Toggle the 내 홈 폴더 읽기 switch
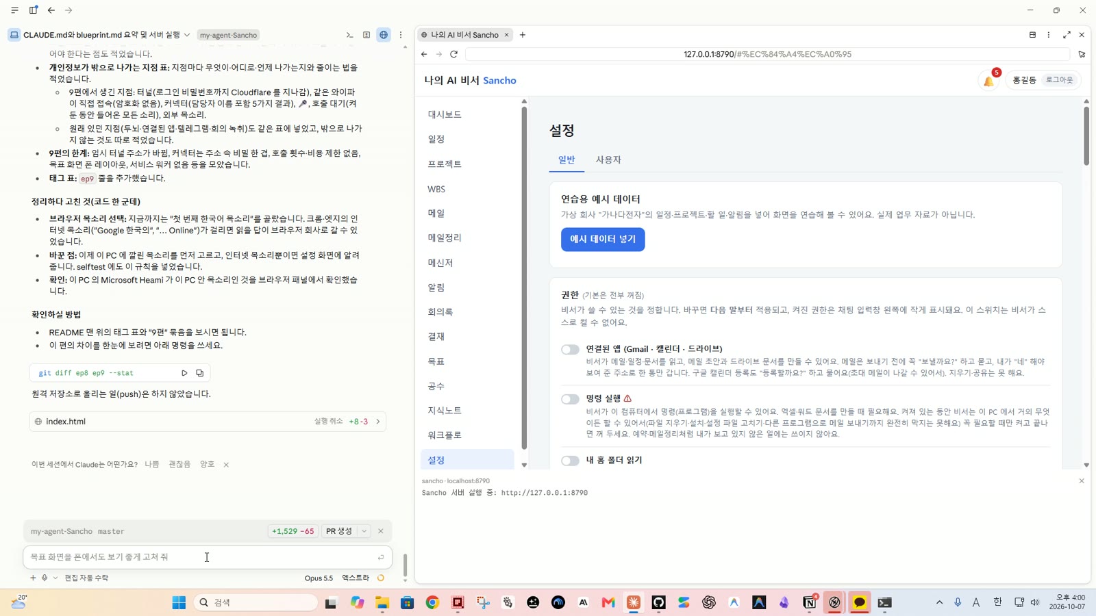Viewport: 1096px width, 616px height. click(570, 461)
